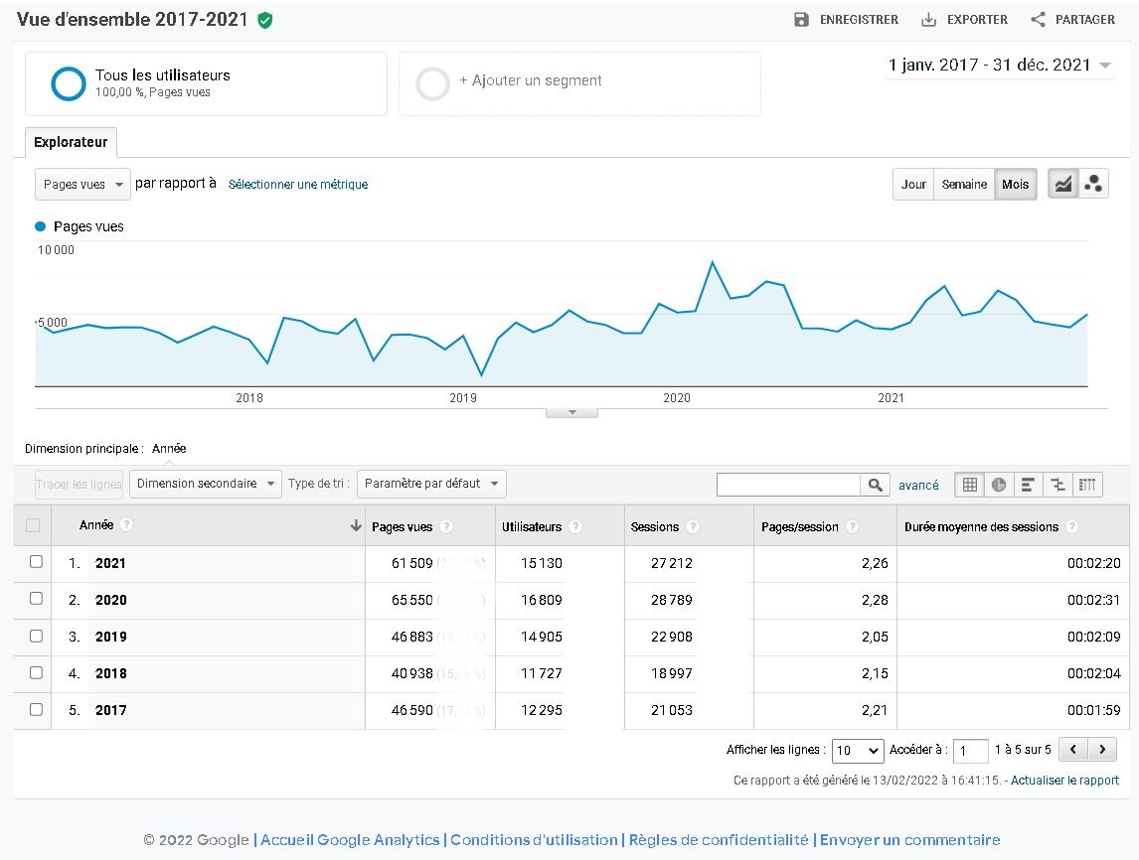
Task: Click the search magnifier button
Action: pyautogui.click(x=876, y=484)
